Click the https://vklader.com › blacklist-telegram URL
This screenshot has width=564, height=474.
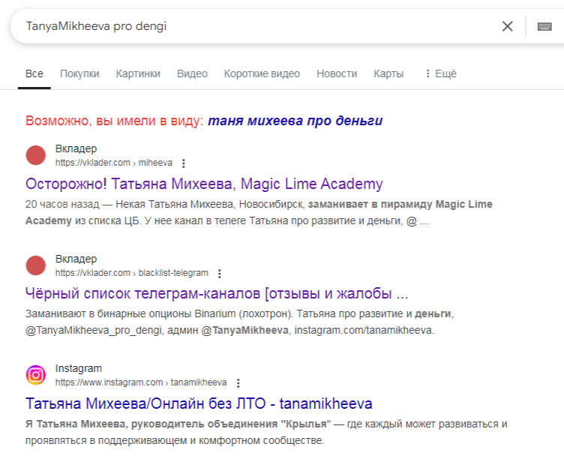(x=132, y=273)
